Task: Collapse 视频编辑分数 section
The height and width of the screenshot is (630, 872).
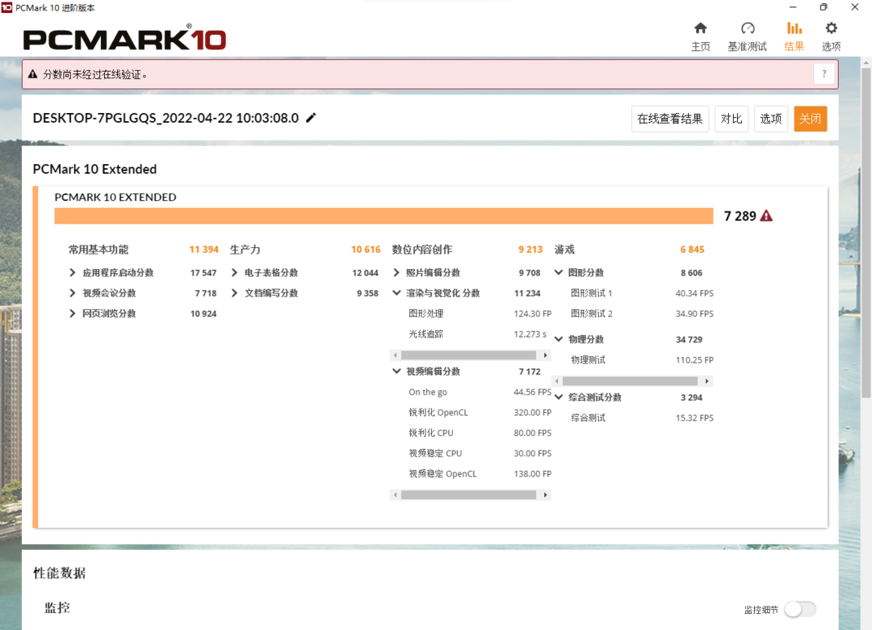Action: pos(396,372)
